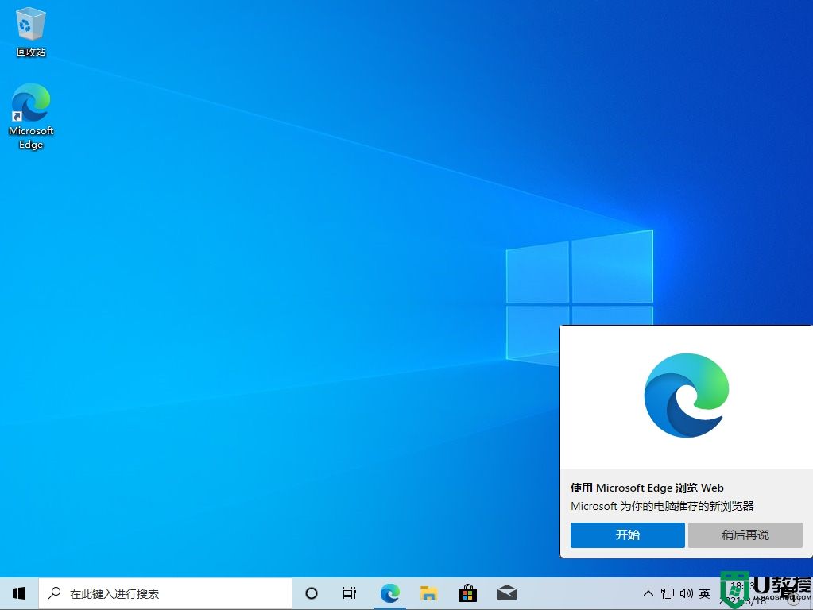The height and width of the screenshot is (610, 813).
Task: Expand the hidden system tray icons chevron
Action: (648, 593)
